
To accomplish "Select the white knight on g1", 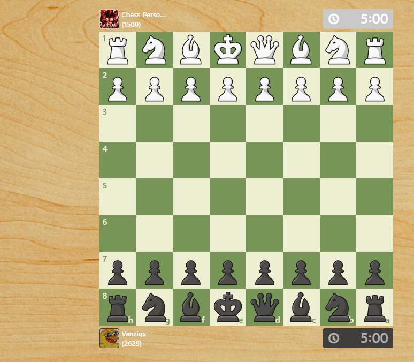I will [x=155, y=50].
